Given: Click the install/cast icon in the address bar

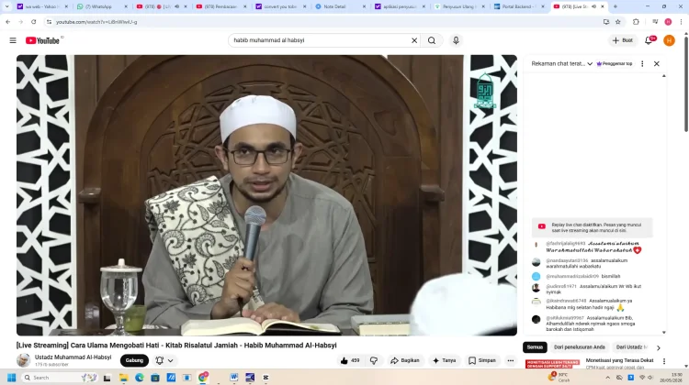Looking at the screenshot, I should coord(606,21).
